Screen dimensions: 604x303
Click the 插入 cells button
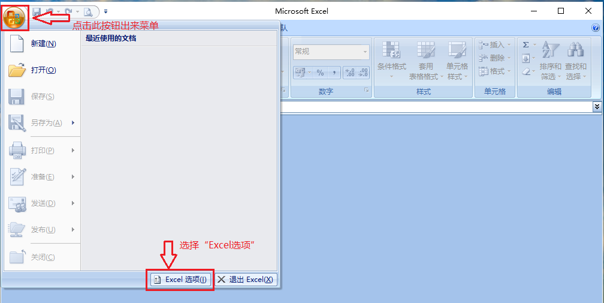tap(495, 45)
